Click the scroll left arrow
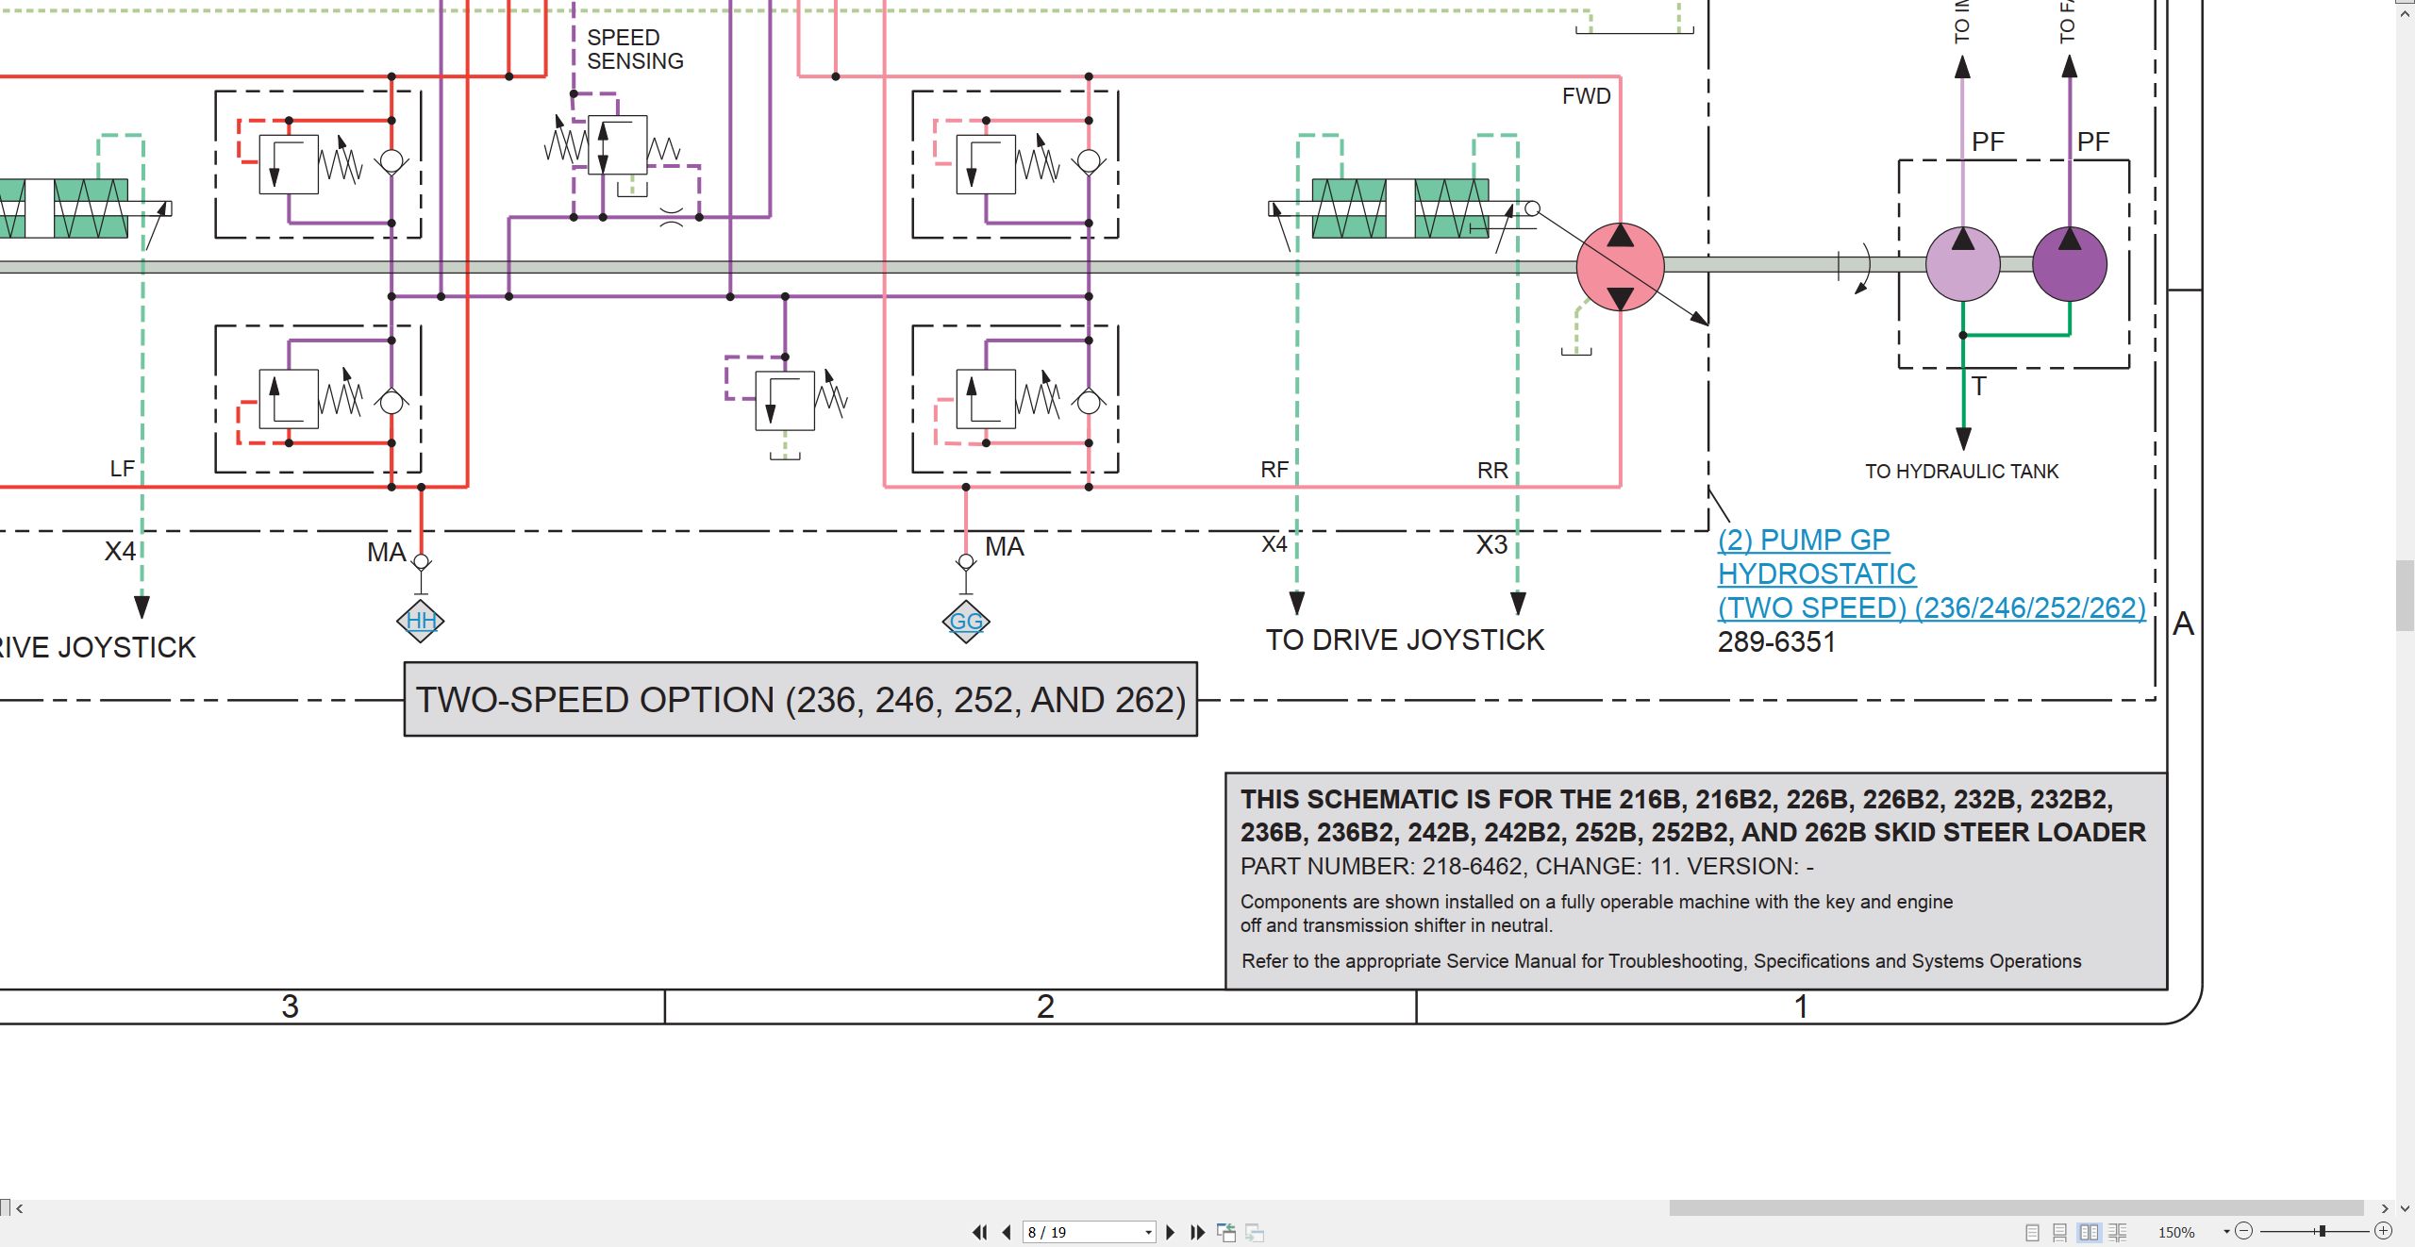 20,1208
